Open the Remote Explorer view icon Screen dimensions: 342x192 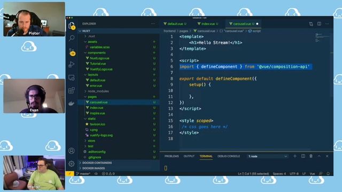click(72, 77)
